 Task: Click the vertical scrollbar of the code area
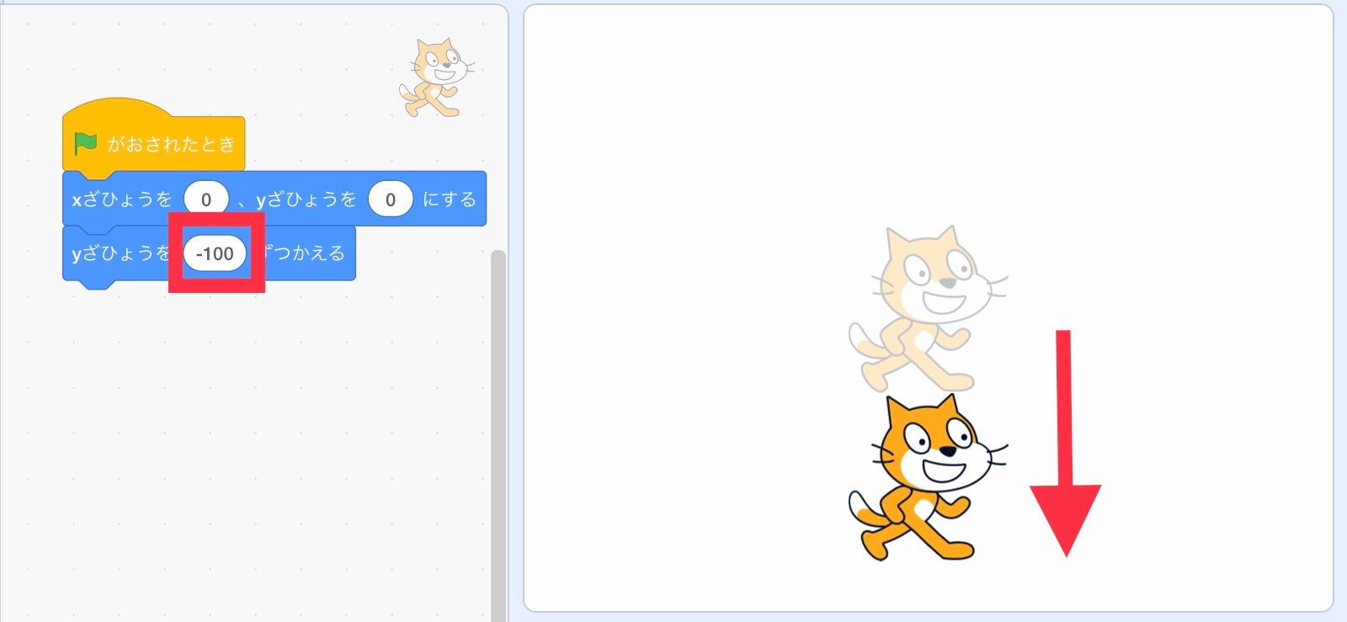pyautogui.click(x=498, y=435)
